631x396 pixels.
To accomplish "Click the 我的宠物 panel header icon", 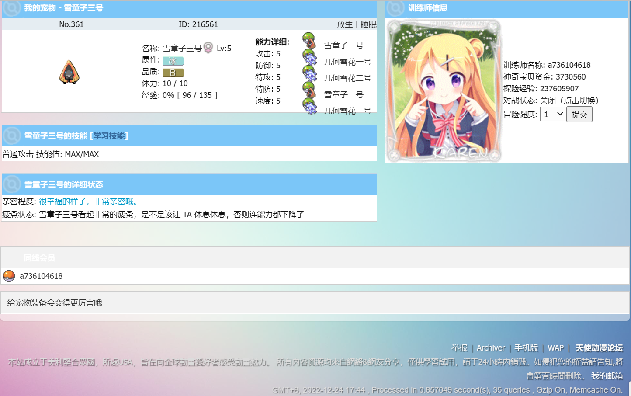I will coord(12,8).
